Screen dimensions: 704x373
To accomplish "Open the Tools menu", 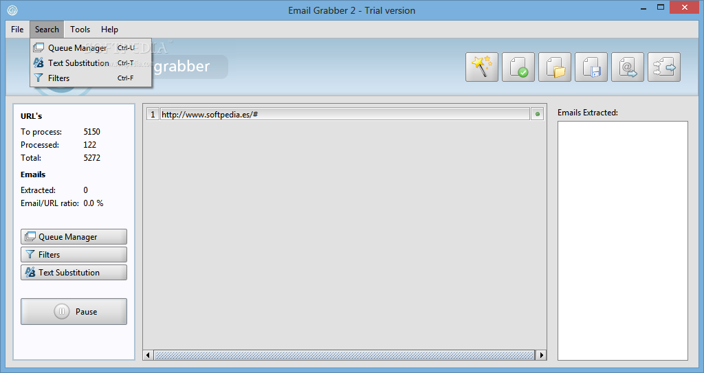I will (x=80, y=29).
